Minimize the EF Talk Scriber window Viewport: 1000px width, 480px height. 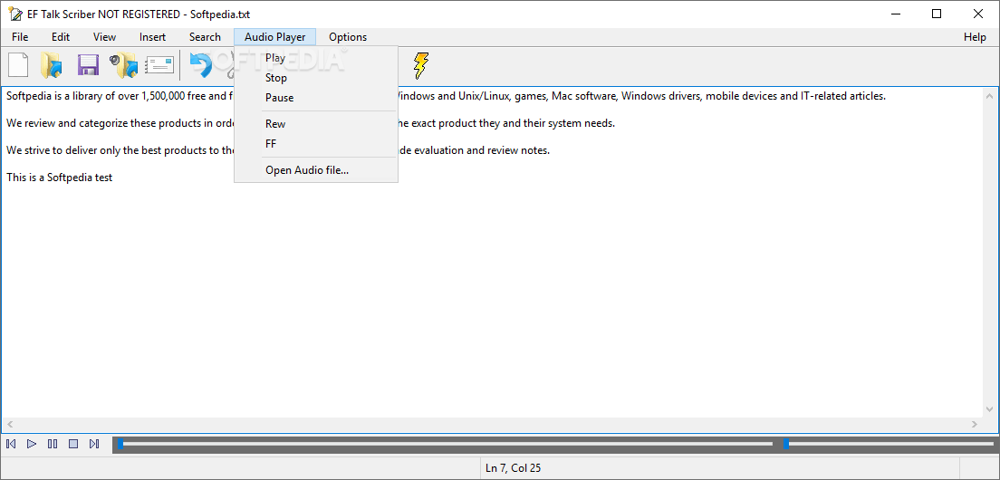(x=896, y=14)
